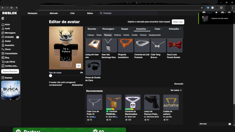Viewport: 235px width, 132px height.
Task: Select the Cabeça subcategory tab
Action: pyautogui.click(x=91, y=35)
